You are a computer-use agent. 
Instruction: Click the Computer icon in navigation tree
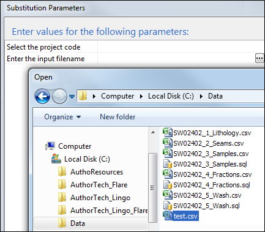click(x=50, y=146)
